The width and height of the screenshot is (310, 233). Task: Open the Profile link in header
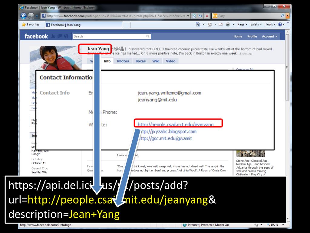point(252,36)
